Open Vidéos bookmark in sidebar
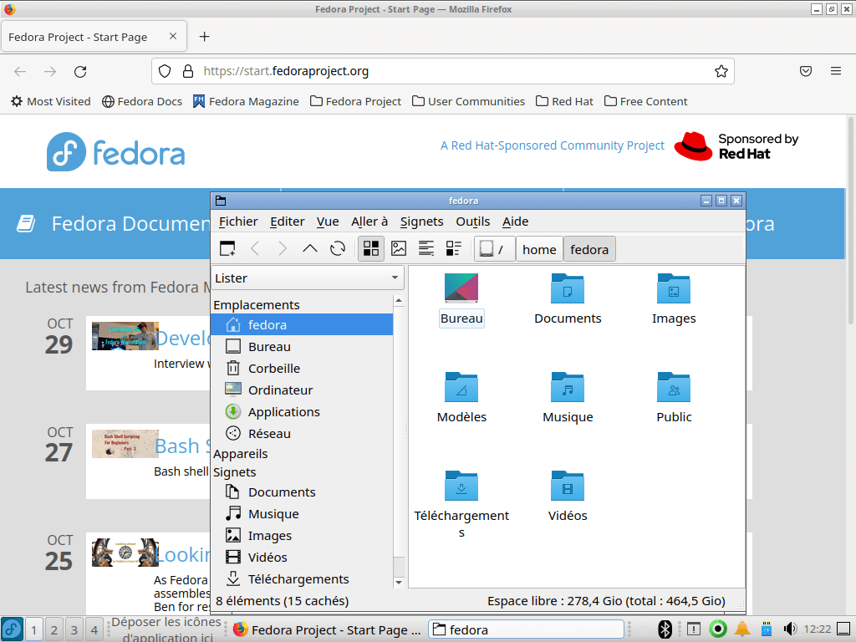 tap(302, 558)
